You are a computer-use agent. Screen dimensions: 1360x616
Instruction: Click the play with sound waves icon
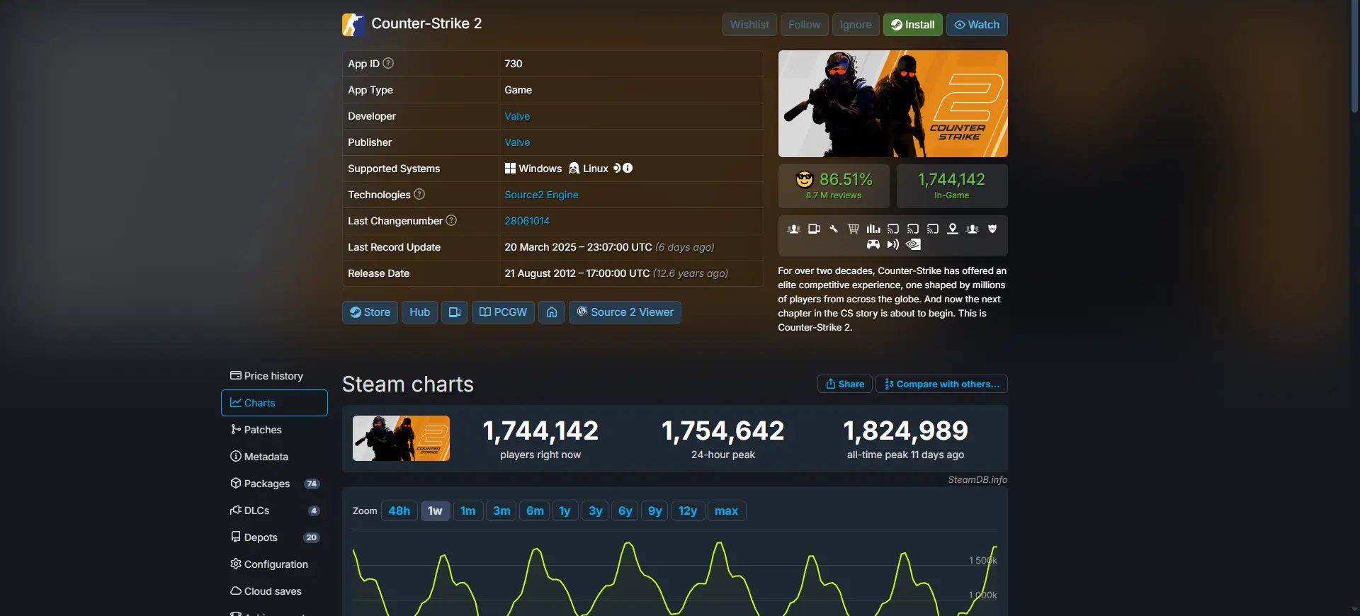click(x=893, y=244)
